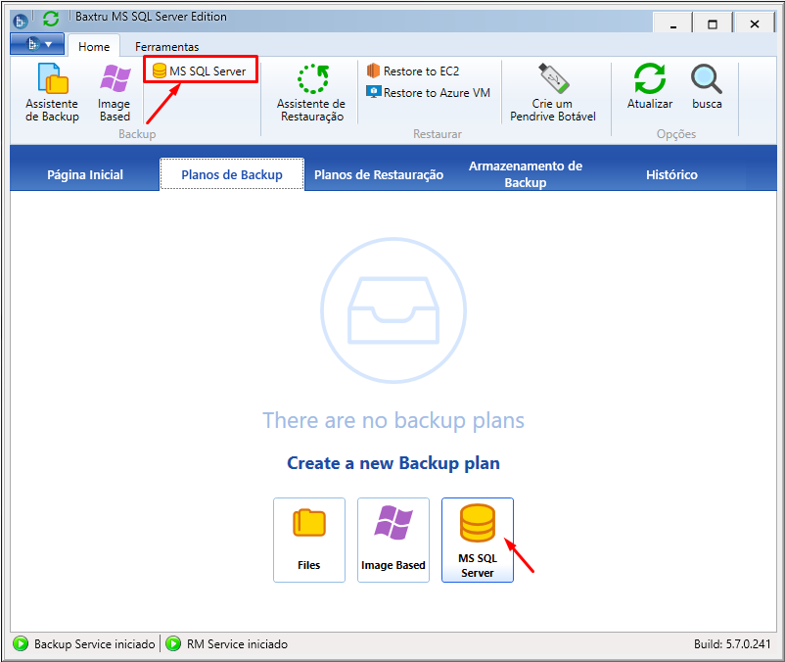Go to Página Inicial tab
Image resolution: width=785 pixels, height=662 pixels.
pyautogui.click(x=85, y=174)
